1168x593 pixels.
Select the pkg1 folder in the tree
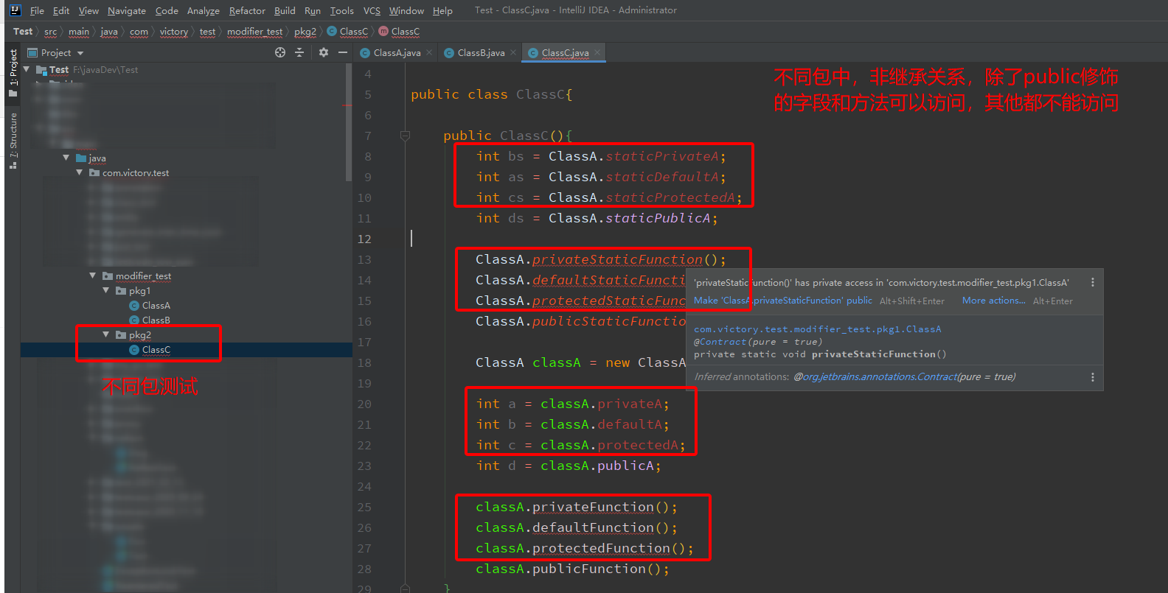[139, 290]
